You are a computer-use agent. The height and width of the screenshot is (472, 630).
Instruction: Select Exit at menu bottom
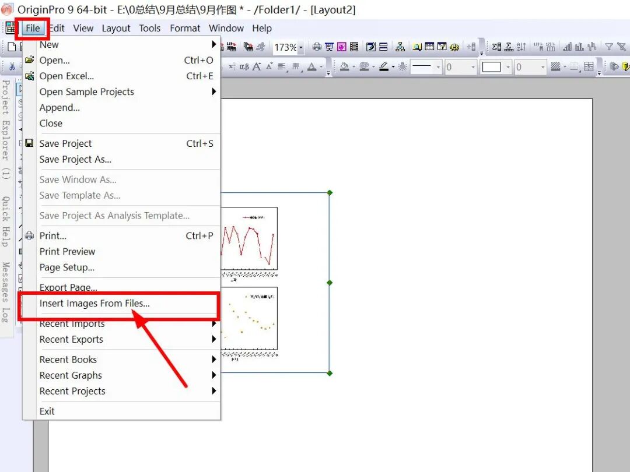(121, 411)
